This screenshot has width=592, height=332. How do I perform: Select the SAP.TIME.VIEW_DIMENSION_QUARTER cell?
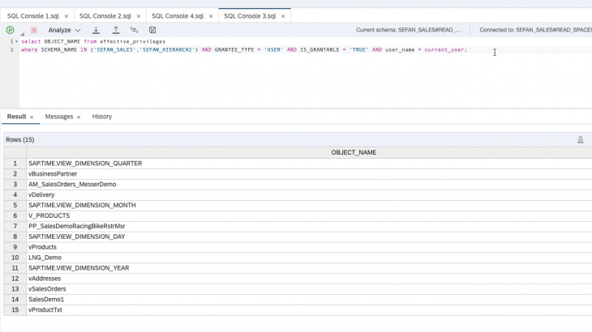pyautogui.click(x=309, y=164)
